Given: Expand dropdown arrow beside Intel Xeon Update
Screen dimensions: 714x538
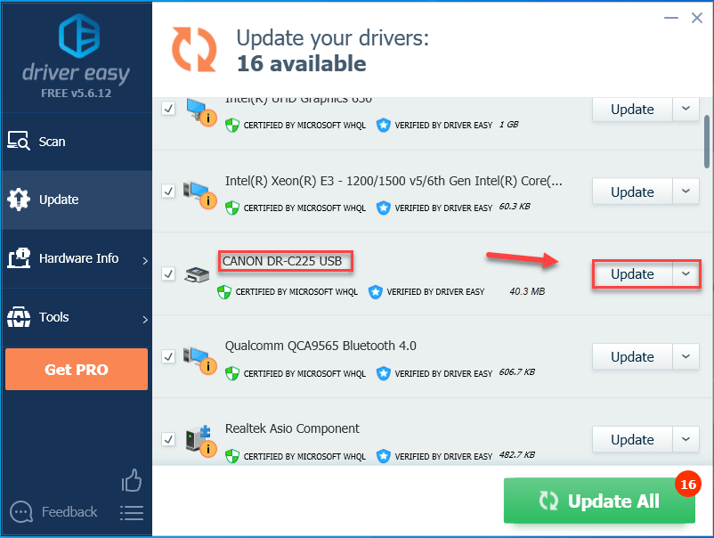Looking at the screenshot, I should point(686,192).
